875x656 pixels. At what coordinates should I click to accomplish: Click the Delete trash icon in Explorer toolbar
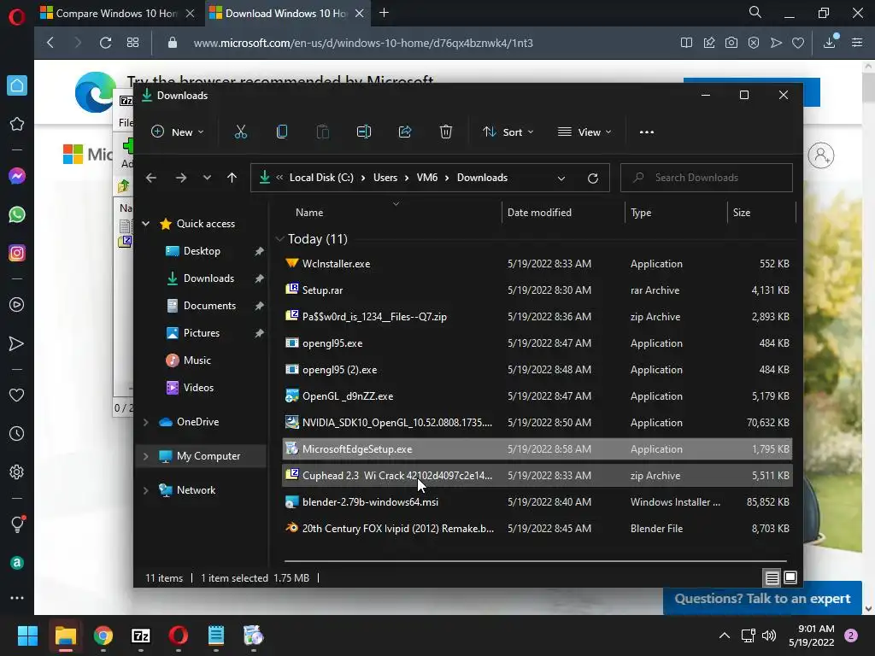(x=445, y=132)
